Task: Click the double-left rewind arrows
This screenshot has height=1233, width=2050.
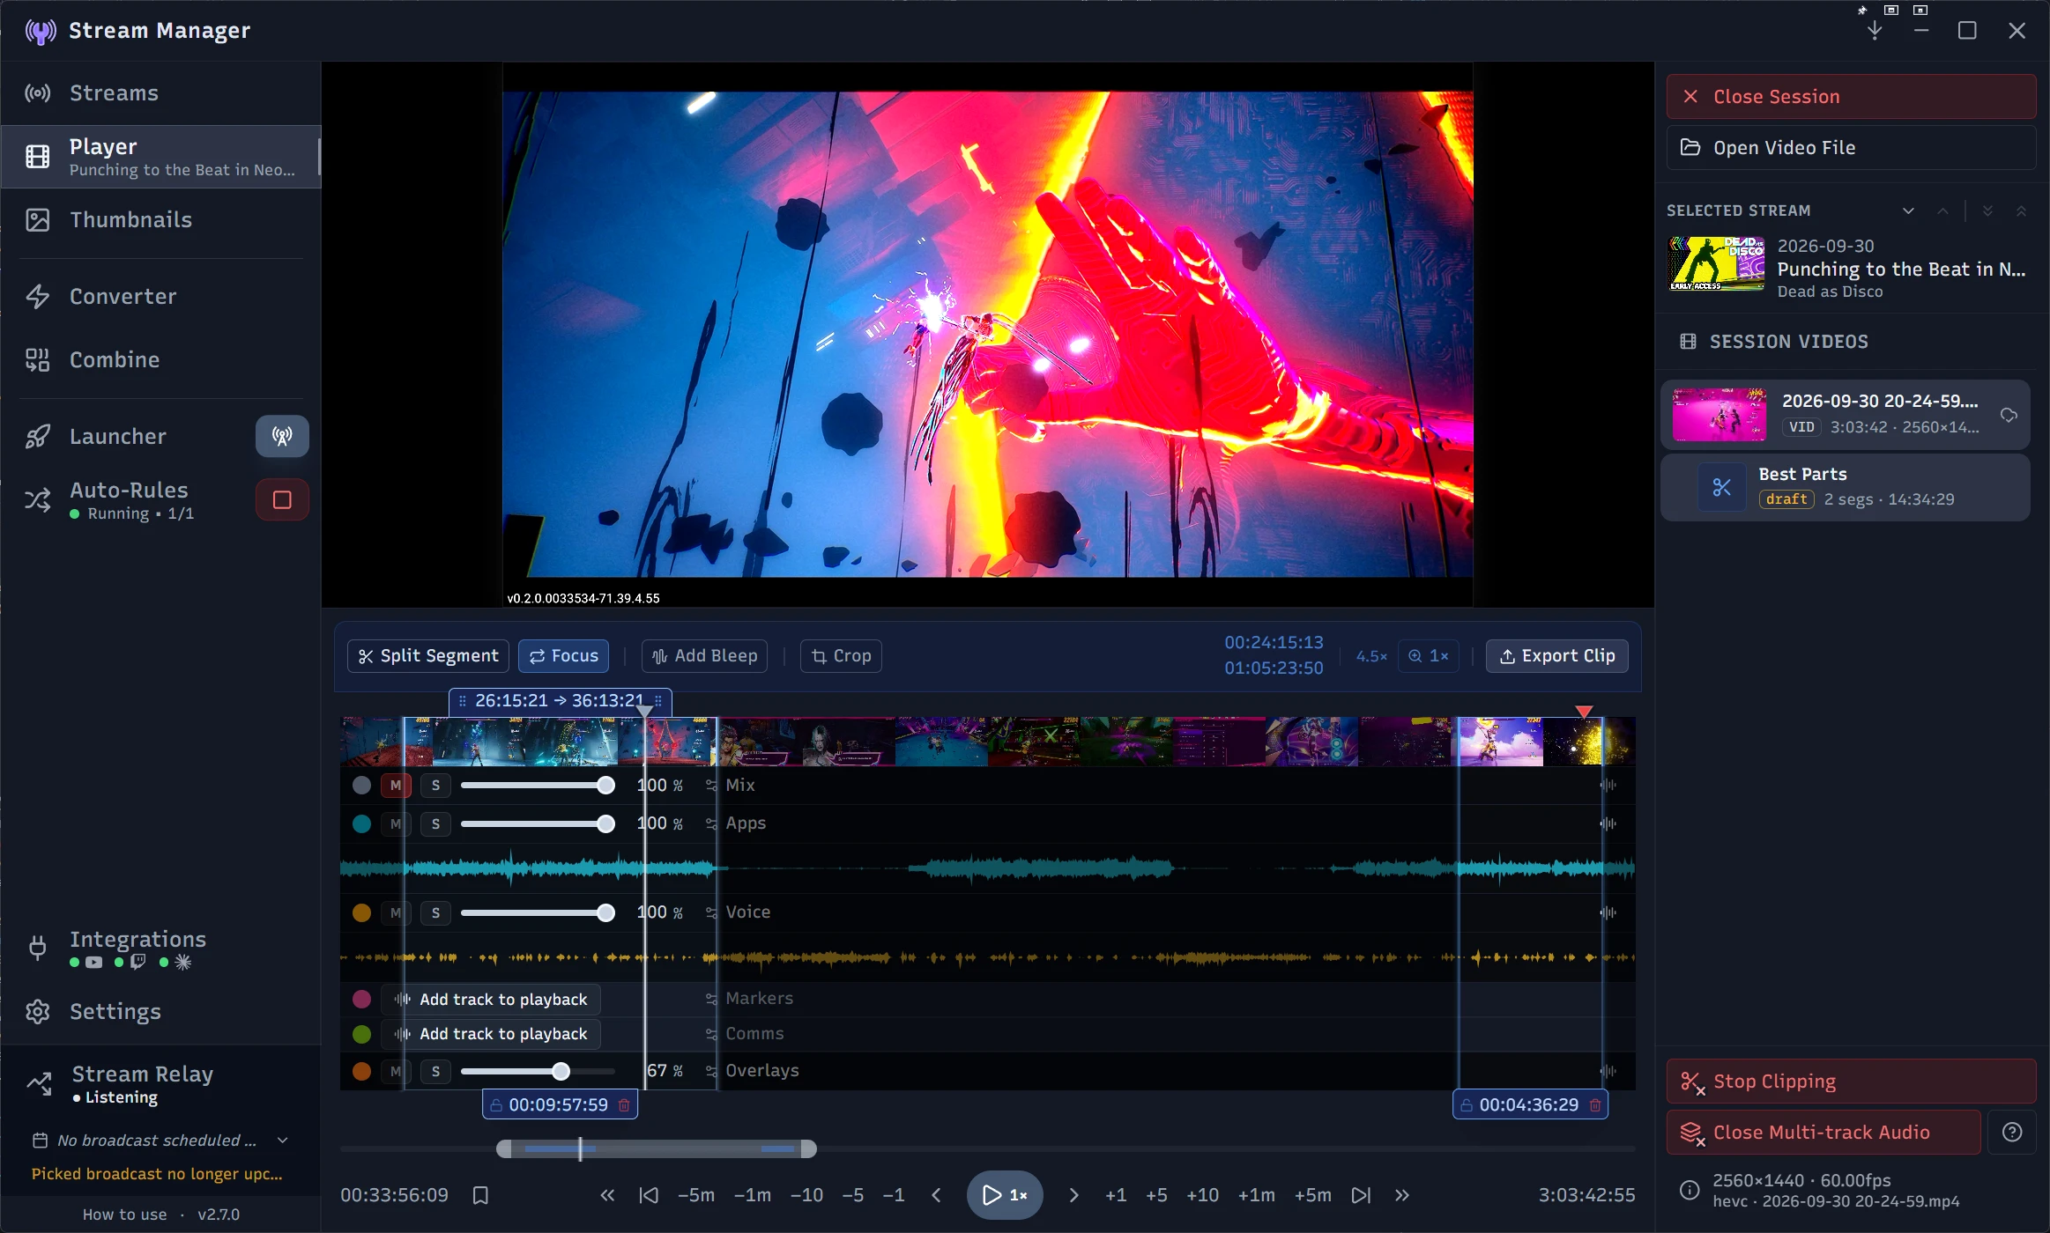Action: tap(607, 1195)
